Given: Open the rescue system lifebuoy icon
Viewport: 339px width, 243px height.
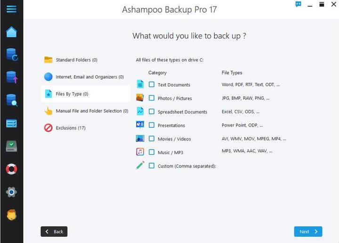Looking at the screenshot, I should pos(11,169).
